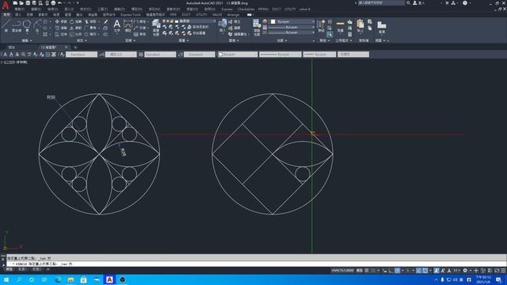Screen dimensions: 507x285
Task: Open the Arrange ribbon tab
Action: (x=233, y=15)
